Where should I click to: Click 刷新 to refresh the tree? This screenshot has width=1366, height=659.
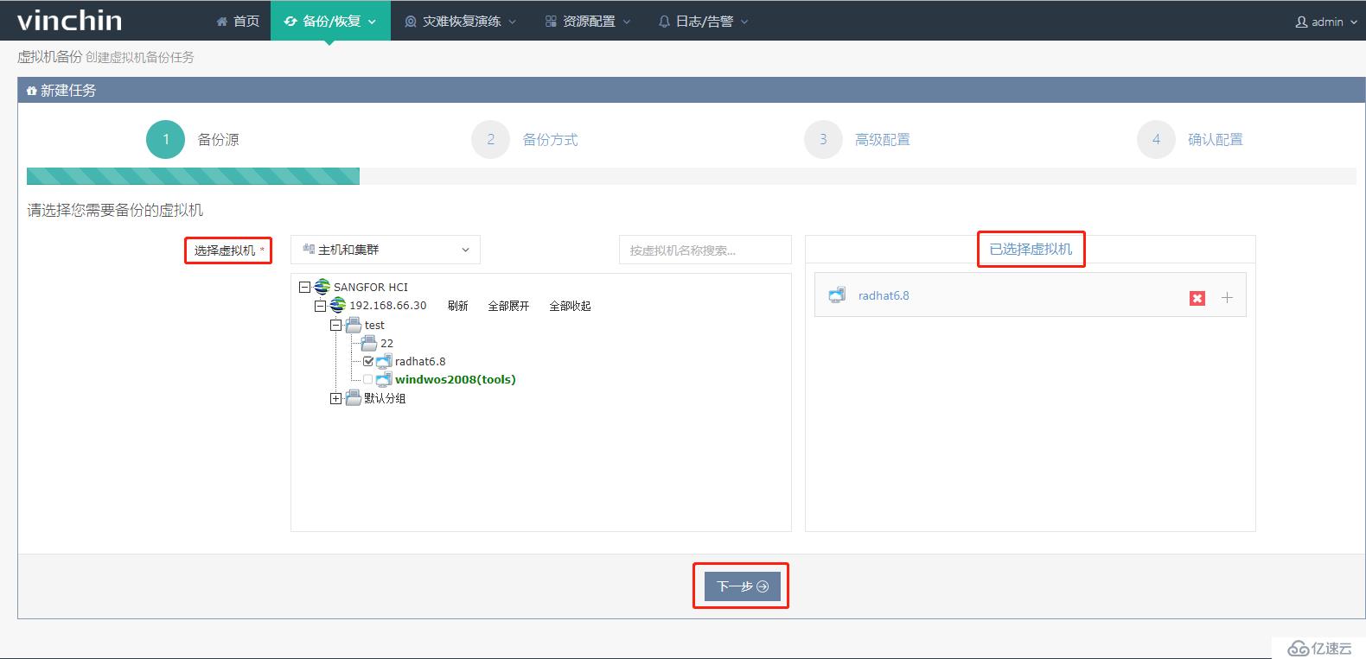[457, 306]
